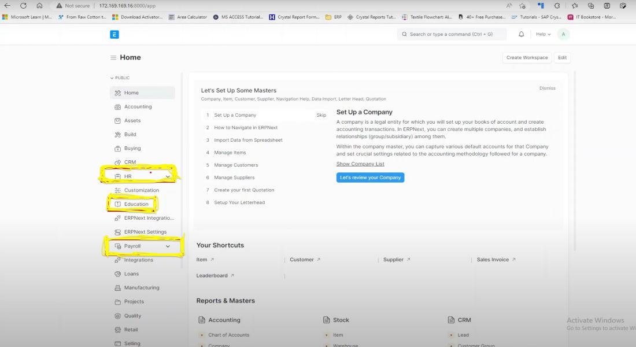
Task: Click the browser address bar URL
Action: pyautogui.click(x=127, y=6)
